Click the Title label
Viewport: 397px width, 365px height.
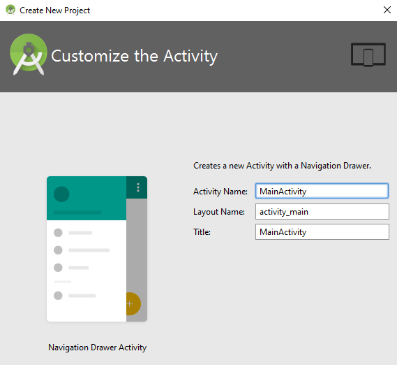202,232
